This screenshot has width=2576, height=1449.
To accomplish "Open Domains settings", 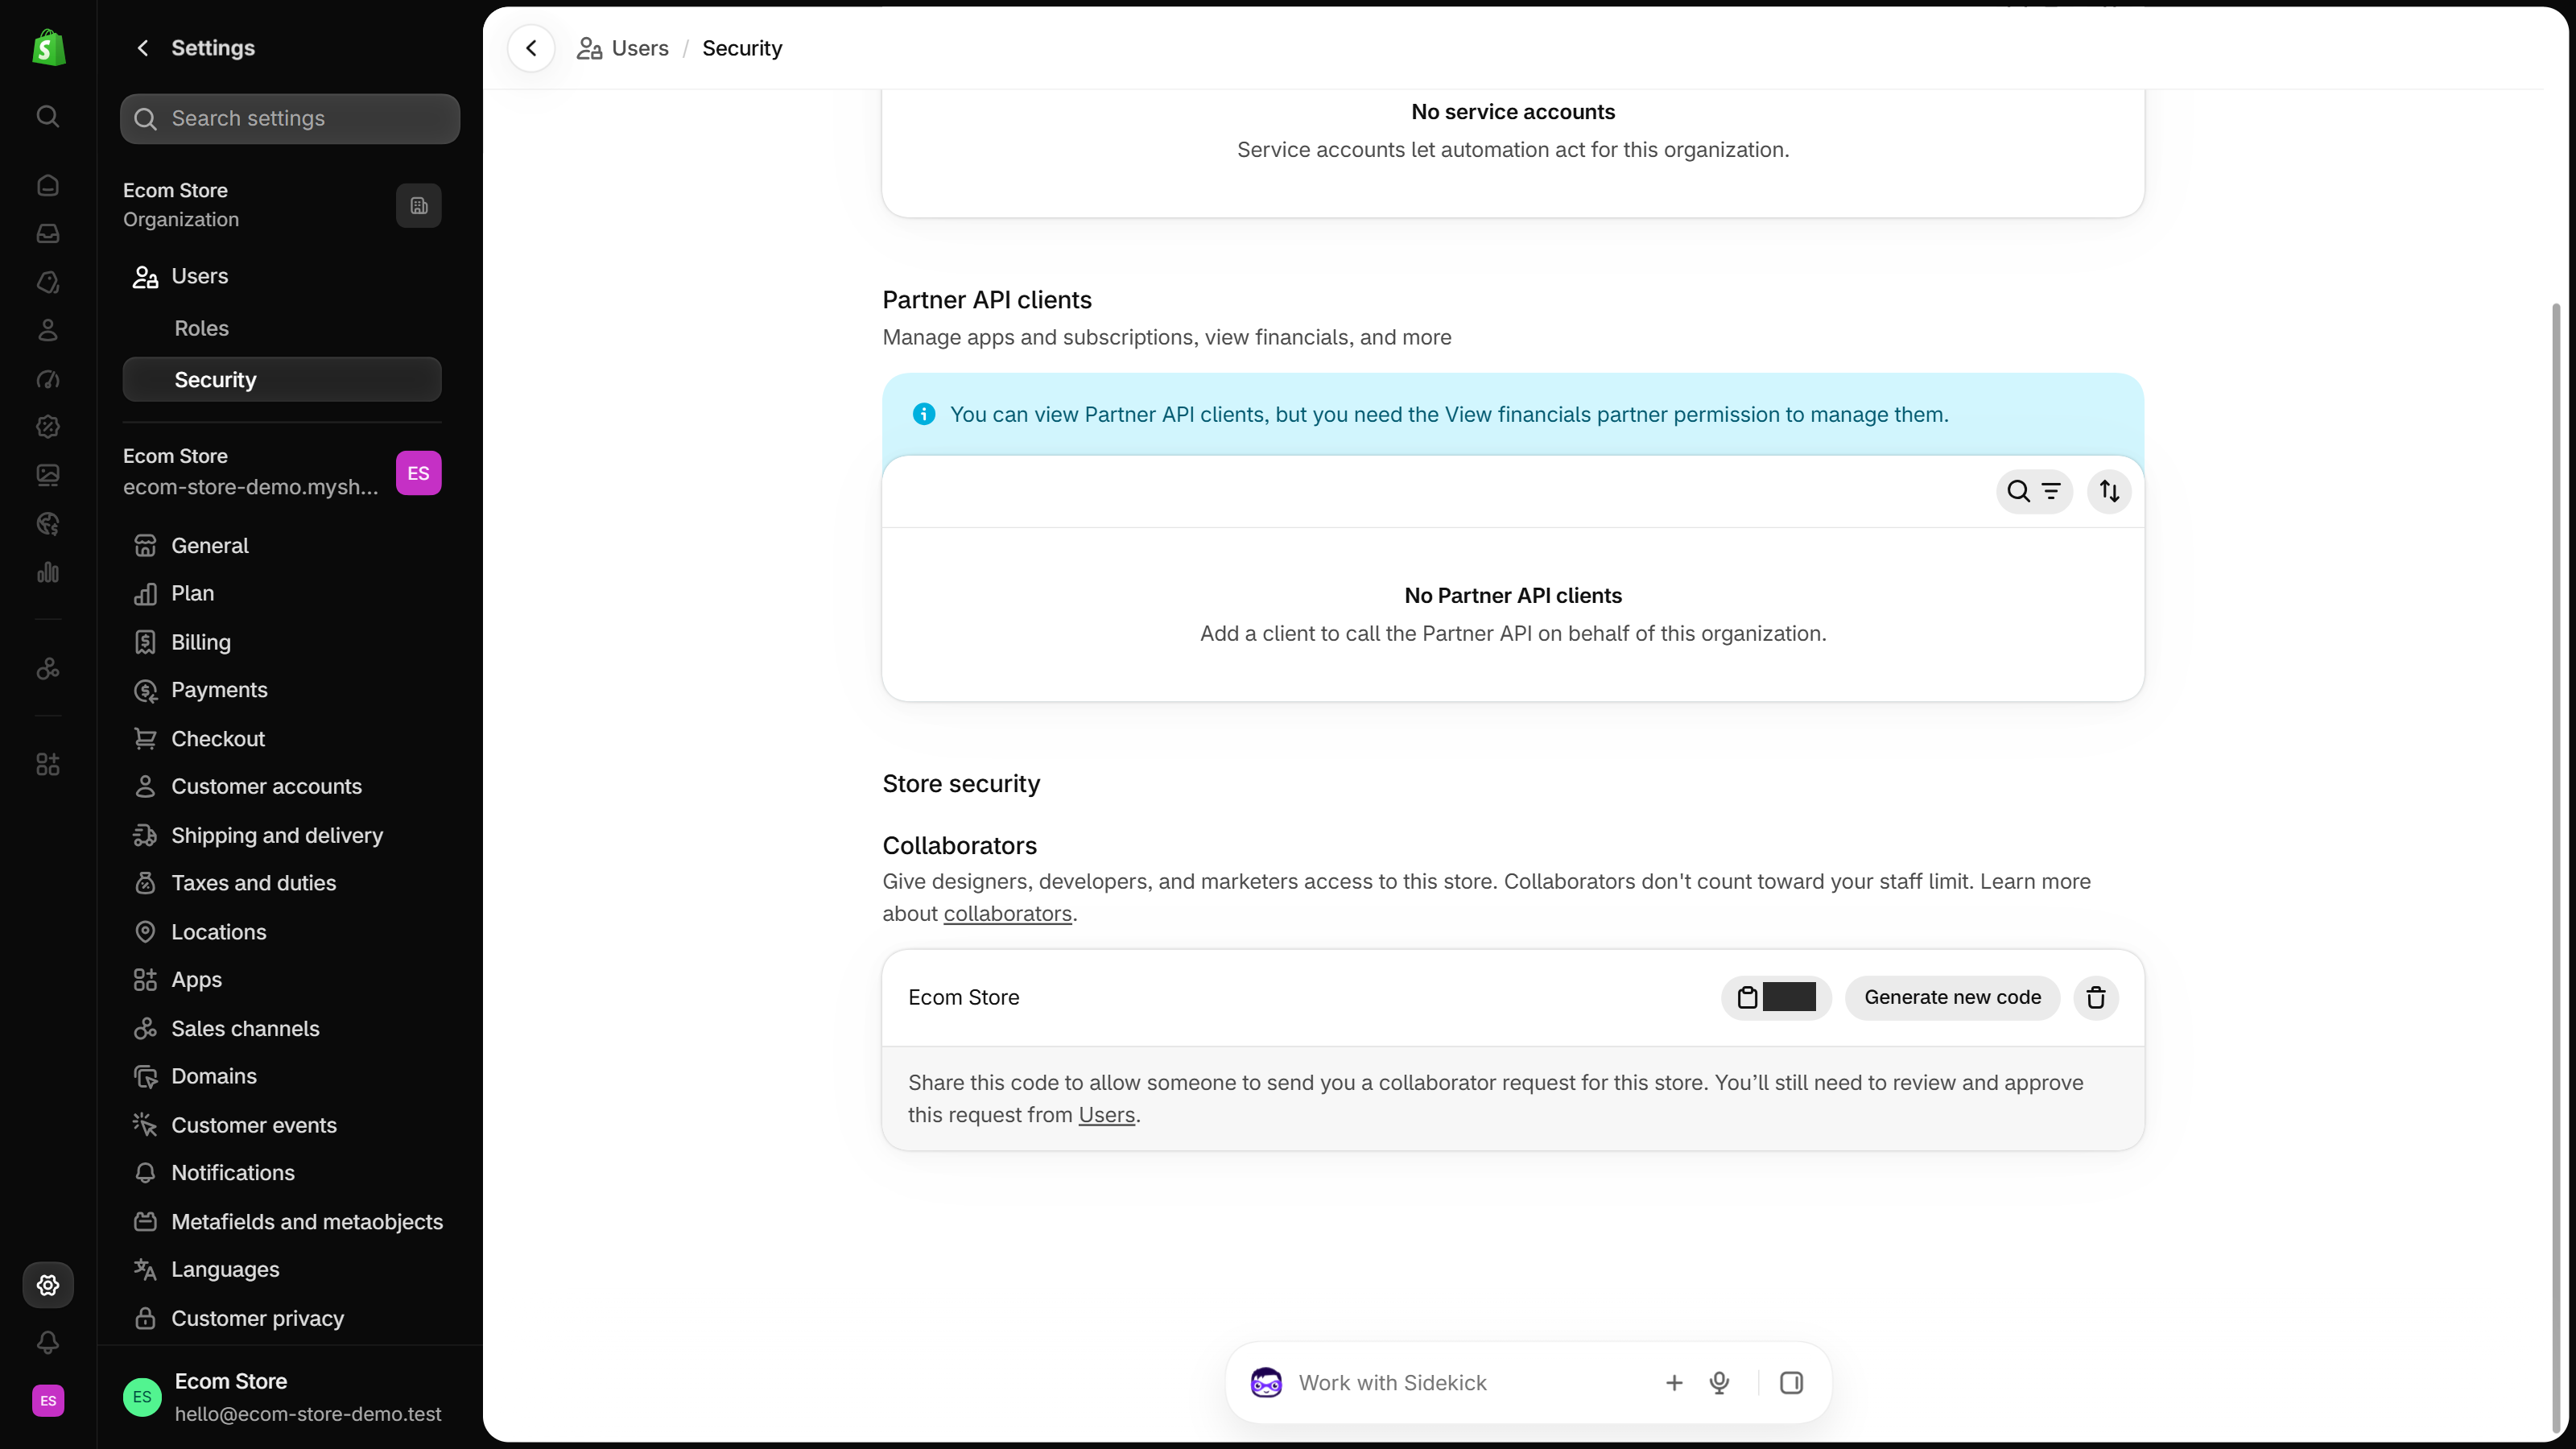I will 282,1076.
